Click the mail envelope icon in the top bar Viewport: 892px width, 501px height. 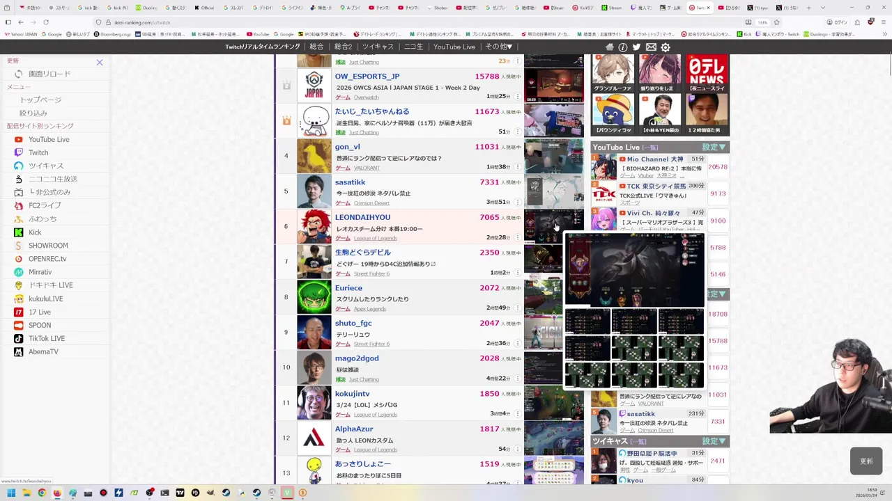651,47
